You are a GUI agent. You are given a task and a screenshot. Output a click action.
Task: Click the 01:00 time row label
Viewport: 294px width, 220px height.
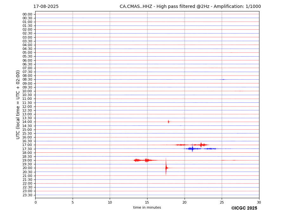tap(27, 22)
